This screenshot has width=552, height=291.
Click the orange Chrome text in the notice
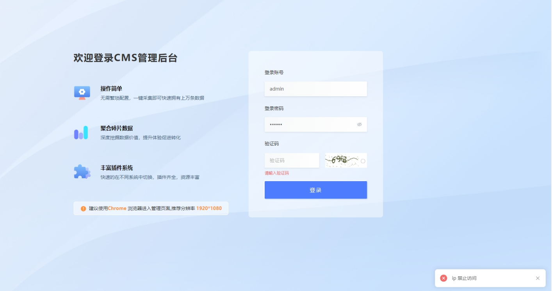point(117,208)
